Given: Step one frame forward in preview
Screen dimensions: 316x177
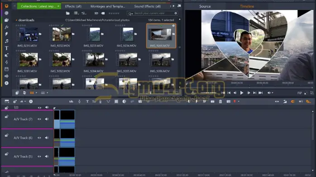Looking at the screenshot, I should [249, 93].
